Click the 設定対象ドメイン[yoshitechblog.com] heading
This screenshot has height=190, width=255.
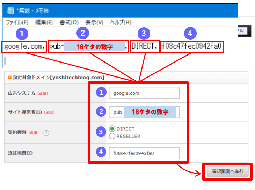click(59, 78)
